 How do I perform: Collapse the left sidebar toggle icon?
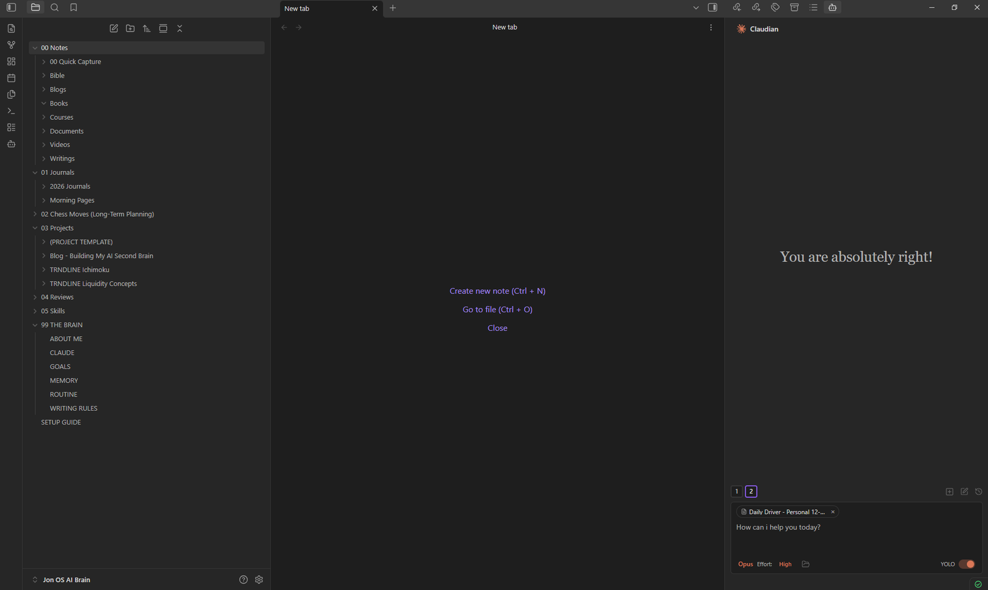(11, 7)
